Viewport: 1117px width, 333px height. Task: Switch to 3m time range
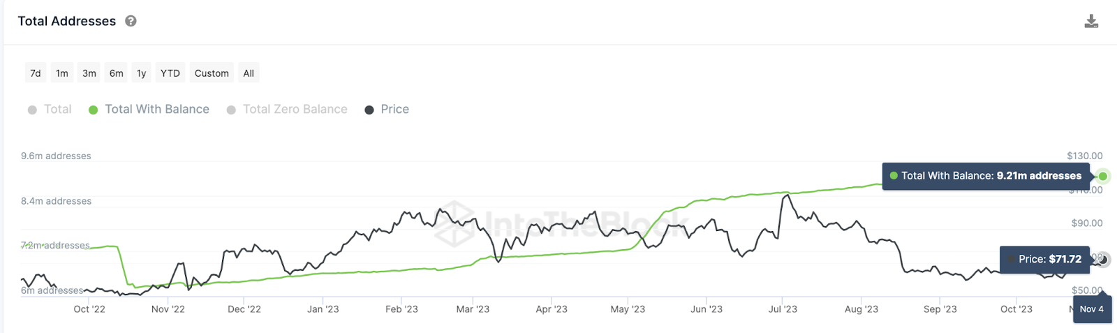tap(89, 73)
